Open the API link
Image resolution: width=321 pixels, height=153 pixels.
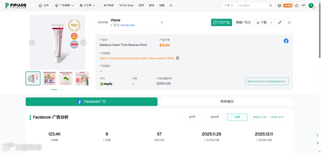pos(303,6)
